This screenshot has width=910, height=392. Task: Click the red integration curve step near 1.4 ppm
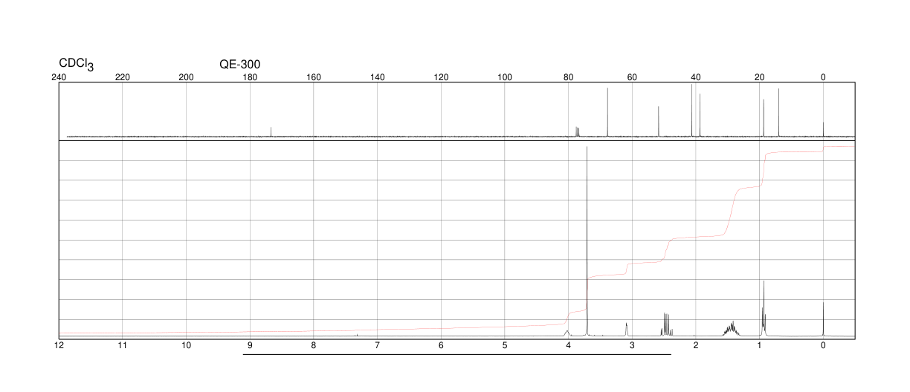coord(730,212)
